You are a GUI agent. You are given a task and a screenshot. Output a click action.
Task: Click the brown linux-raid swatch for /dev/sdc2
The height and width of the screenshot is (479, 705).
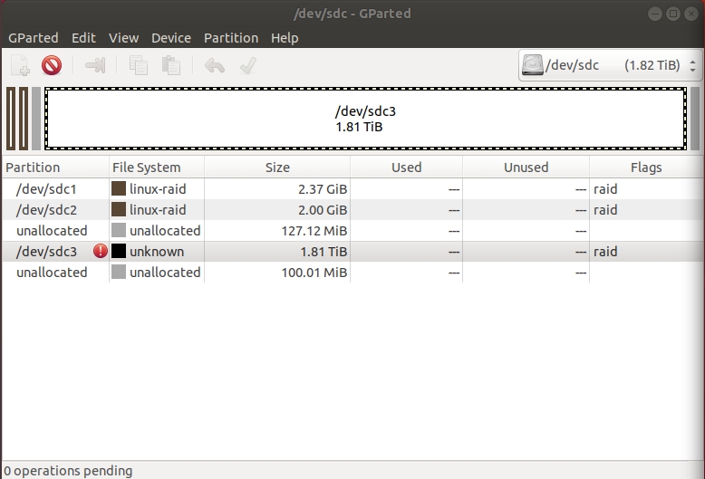tap(119, 209)
